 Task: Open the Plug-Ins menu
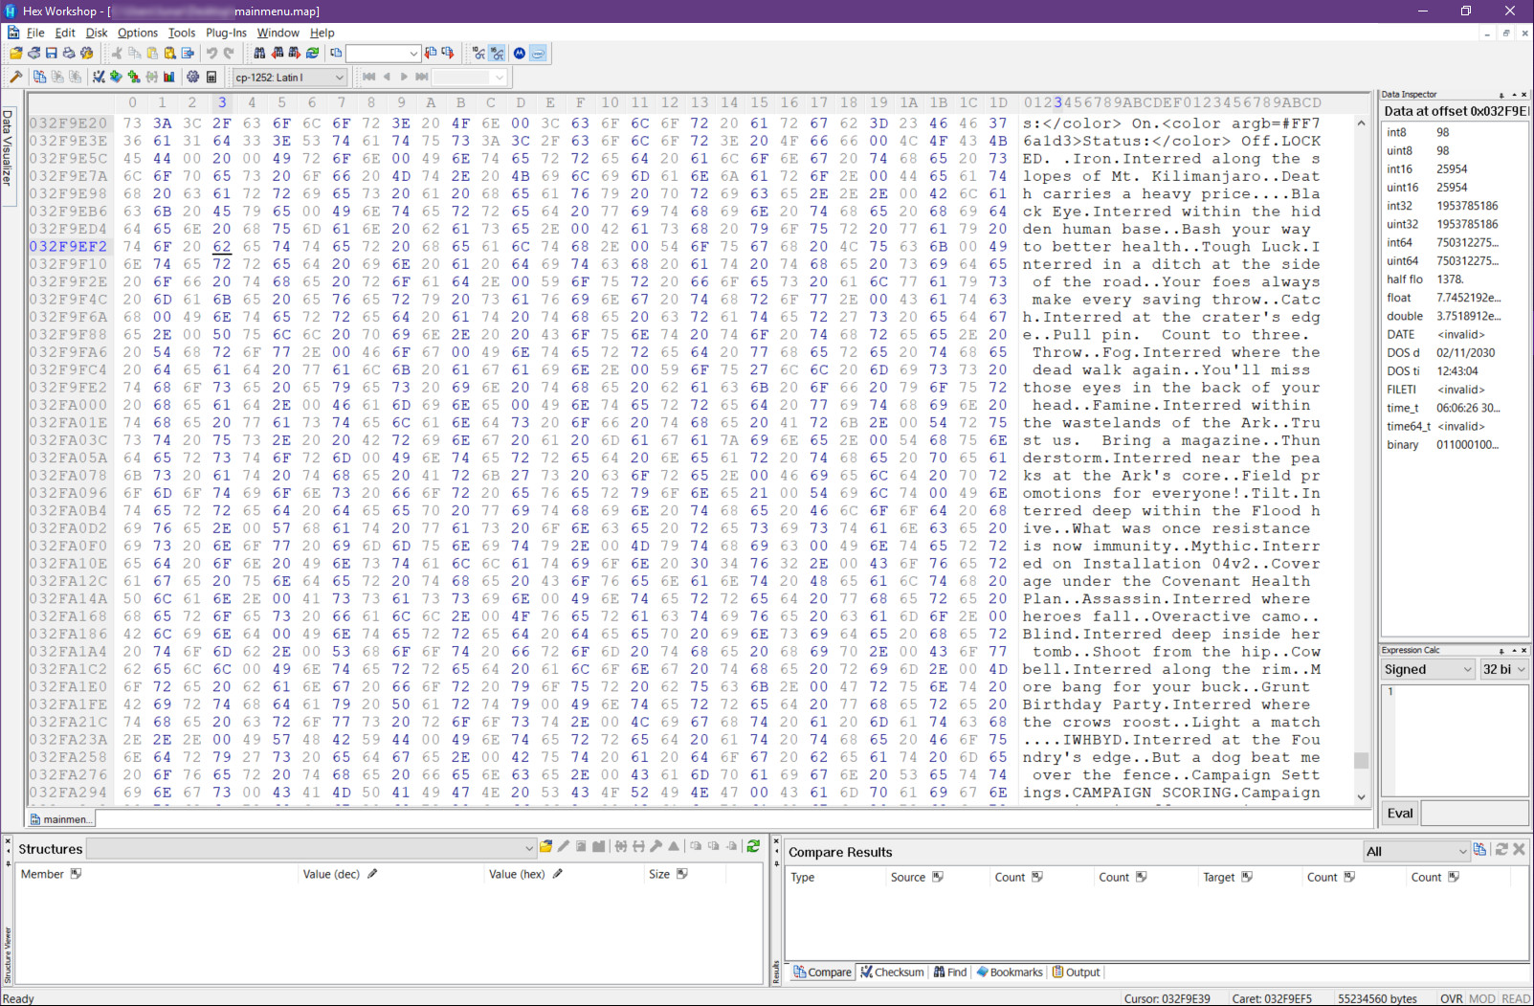(x=226, y=33)
